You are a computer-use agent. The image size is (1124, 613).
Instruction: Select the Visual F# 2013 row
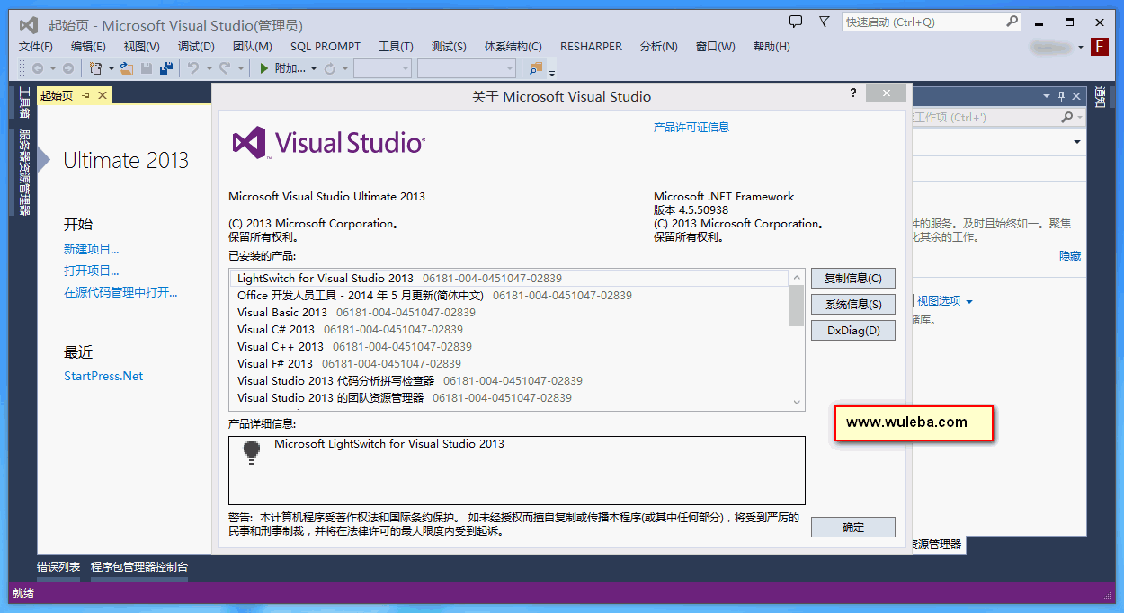510,364
